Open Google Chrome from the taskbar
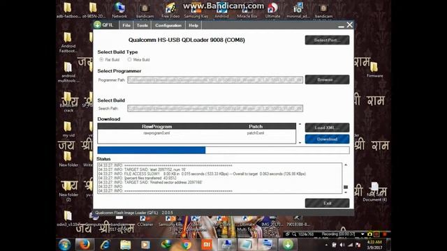 pyautogui.click(x=186, y=245)
